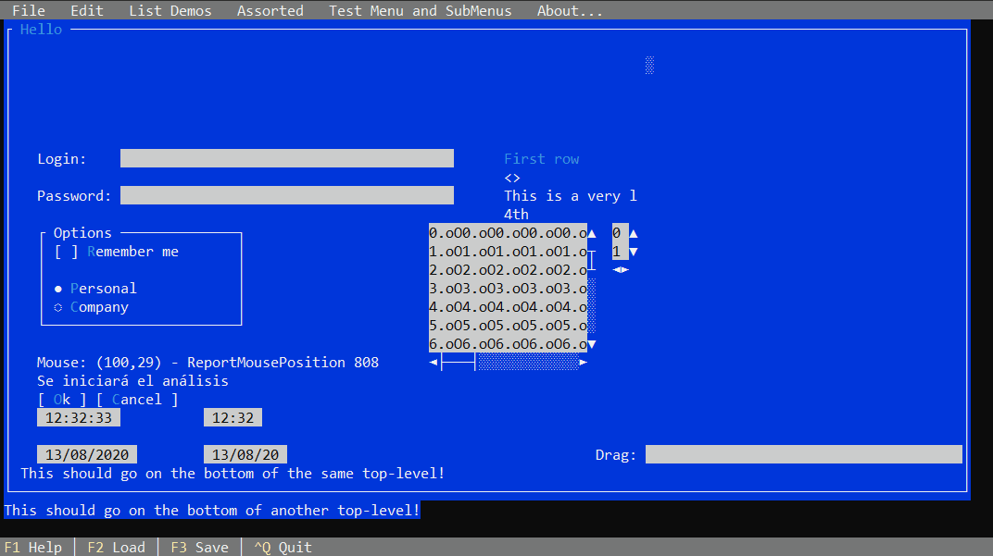The width and height of the screenshot is (993, 556).
Task: Select item 0 in the small list
Action: 620,233
